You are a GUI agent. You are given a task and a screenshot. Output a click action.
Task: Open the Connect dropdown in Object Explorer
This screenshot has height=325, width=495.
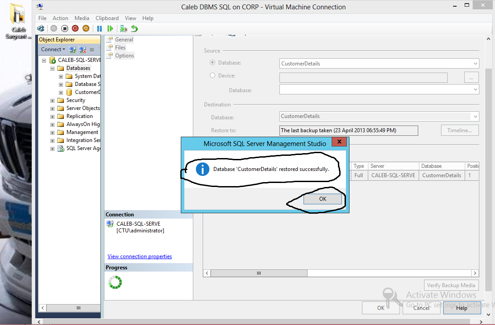pyautogui.click(x=53, y=49)
